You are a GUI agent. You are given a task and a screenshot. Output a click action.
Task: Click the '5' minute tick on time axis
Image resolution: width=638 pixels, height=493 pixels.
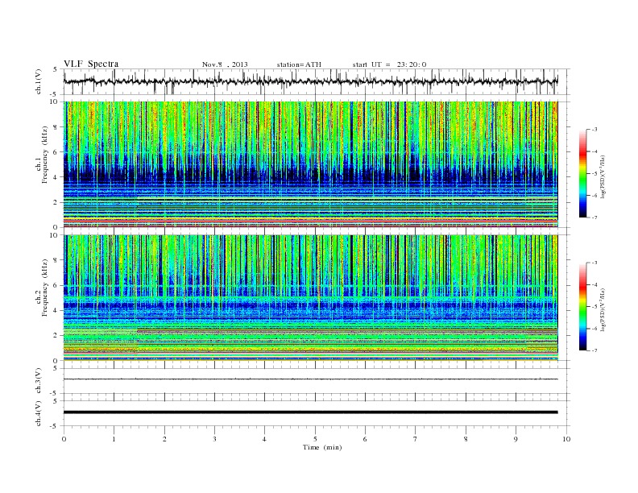(315, 439)
